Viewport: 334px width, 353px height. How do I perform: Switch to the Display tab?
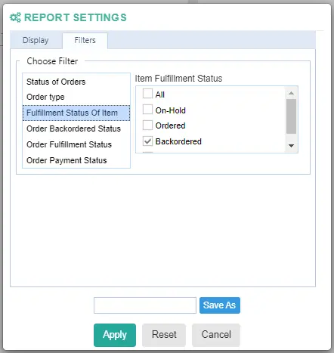tap(36, 40)
